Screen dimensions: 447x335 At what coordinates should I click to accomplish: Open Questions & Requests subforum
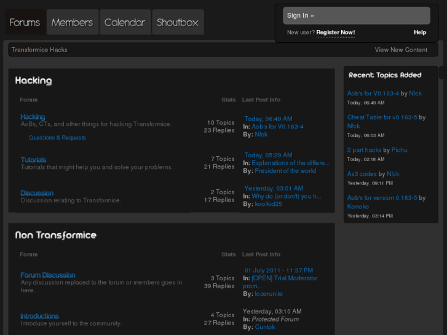click(x=57, y=138)
